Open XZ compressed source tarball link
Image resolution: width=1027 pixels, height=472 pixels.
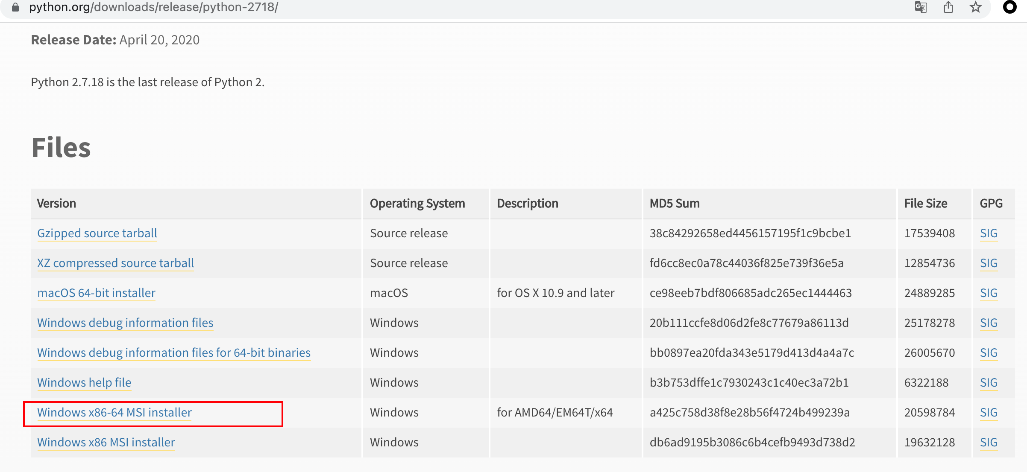coord(115,263)
